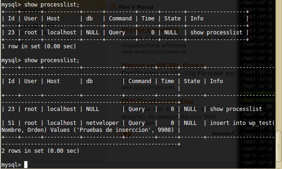Screen dimensions: 282x169
Task: Click the 'insert into wp_test(' info text
Action: click(x=242, y=123)
